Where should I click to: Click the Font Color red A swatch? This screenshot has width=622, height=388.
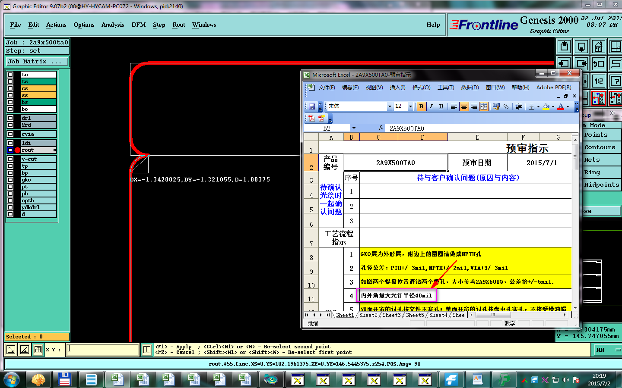click(561, 106)
